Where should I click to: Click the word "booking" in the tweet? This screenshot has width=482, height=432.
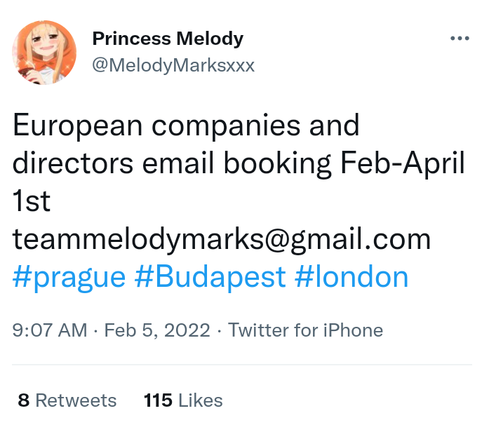coord(285,164)
